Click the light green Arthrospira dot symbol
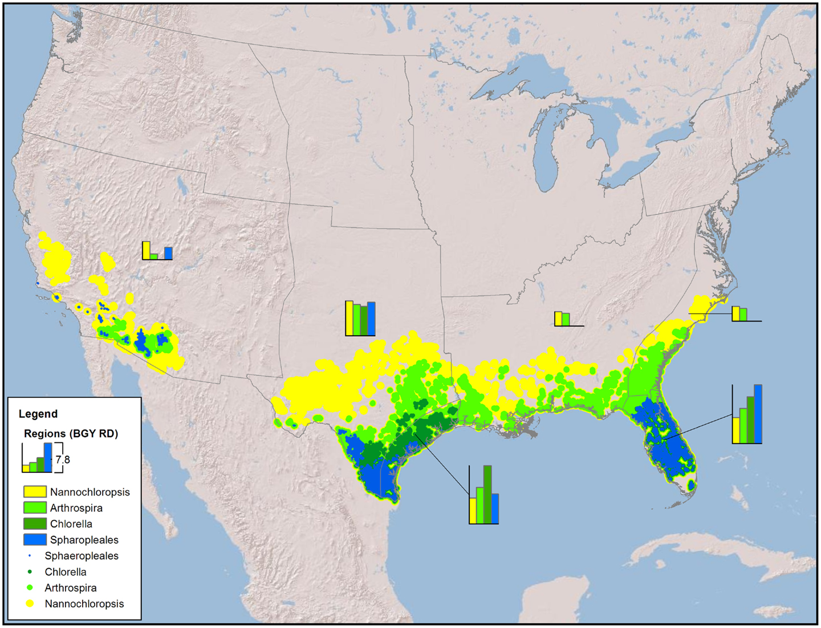 click(x=30, y=588)
